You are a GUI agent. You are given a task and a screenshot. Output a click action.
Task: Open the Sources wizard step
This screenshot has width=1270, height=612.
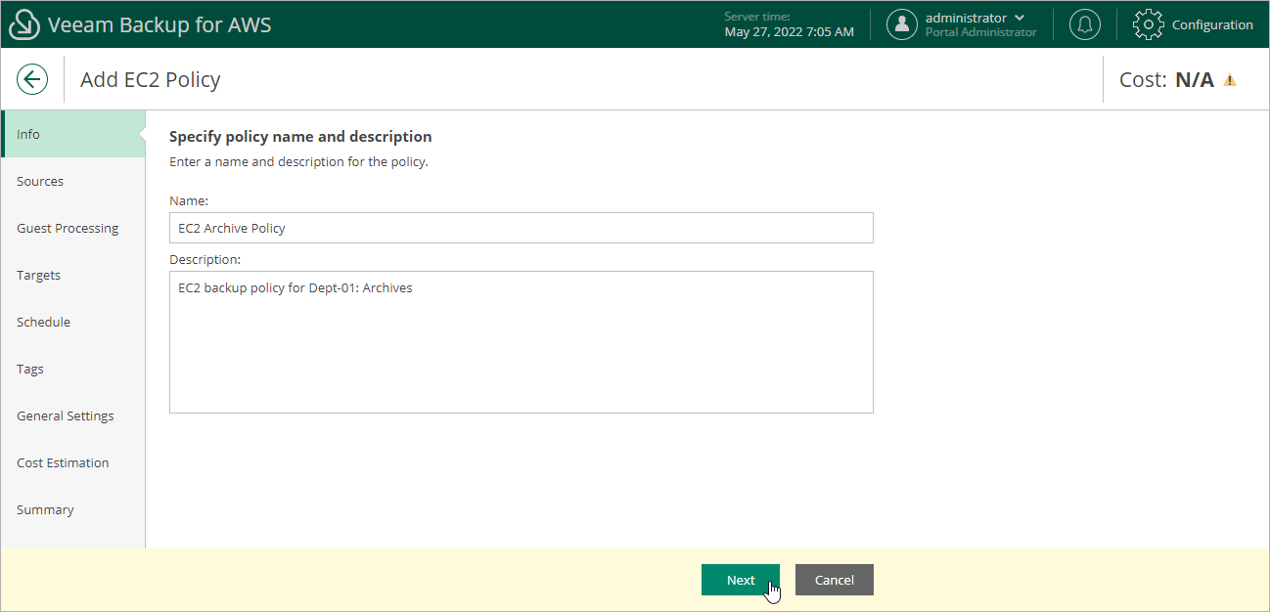click(40, 181)
